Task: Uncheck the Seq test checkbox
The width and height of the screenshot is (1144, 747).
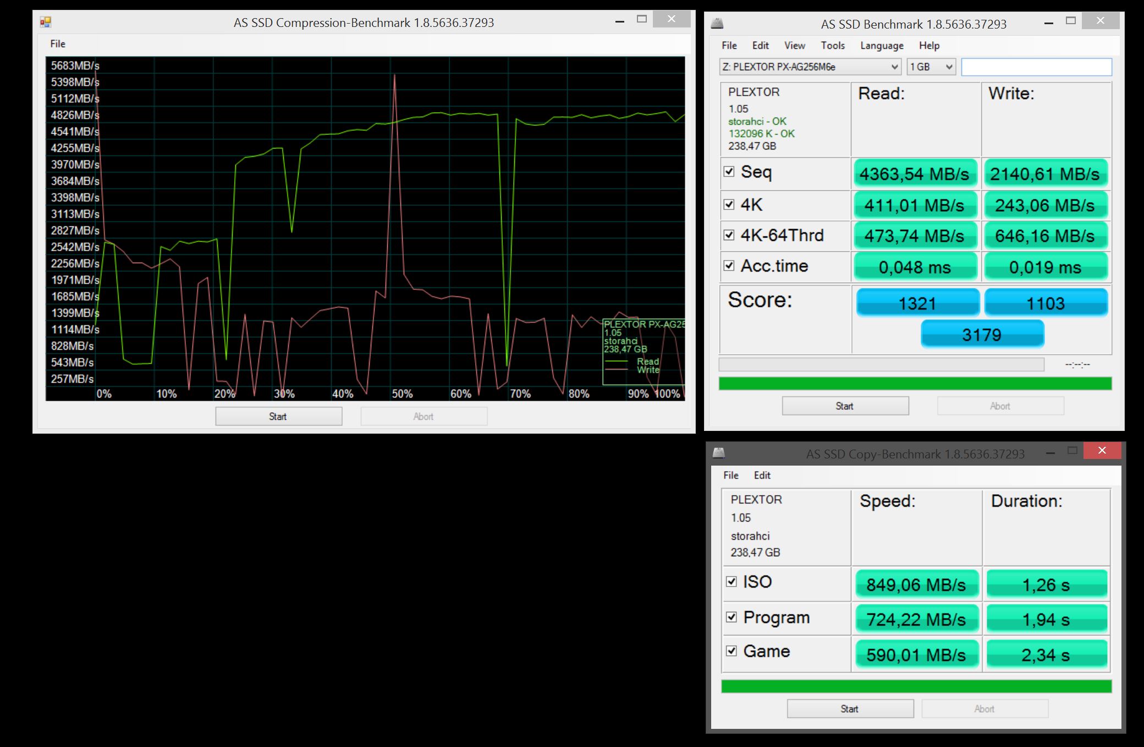Action: pos(729,172)
